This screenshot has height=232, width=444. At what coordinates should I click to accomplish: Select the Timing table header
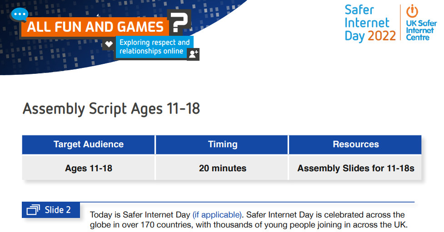pyautogui.click(x=222, y=145)
